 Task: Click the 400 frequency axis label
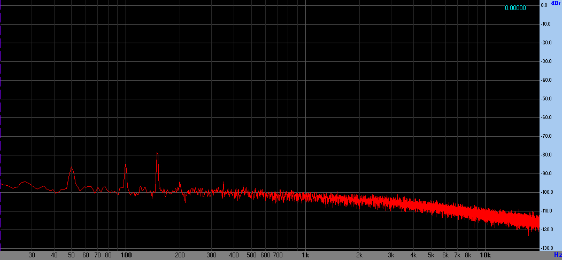point(234,255)
